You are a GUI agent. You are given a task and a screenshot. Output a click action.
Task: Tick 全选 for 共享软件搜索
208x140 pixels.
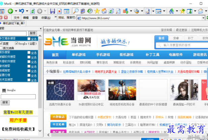tap(29, 62)
